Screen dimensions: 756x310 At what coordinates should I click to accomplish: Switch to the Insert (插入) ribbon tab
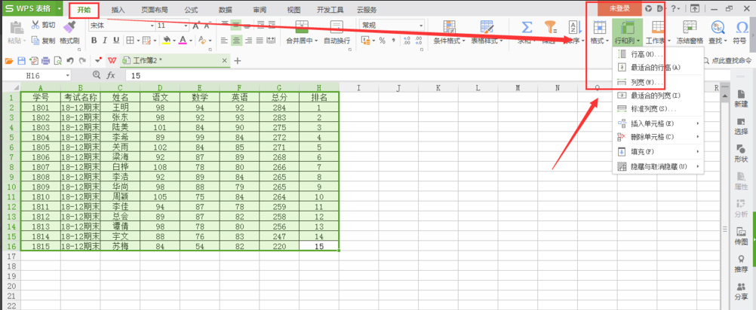click(x=118, y=10)
